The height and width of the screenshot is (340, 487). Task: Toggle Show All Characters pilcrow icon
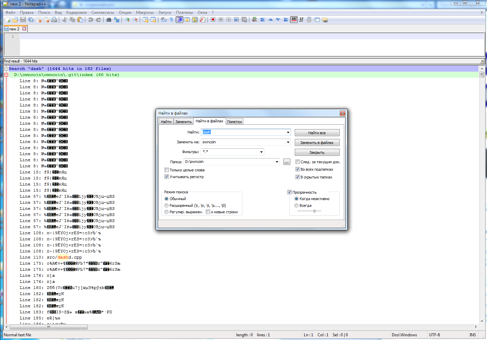(x=172, y=20)
